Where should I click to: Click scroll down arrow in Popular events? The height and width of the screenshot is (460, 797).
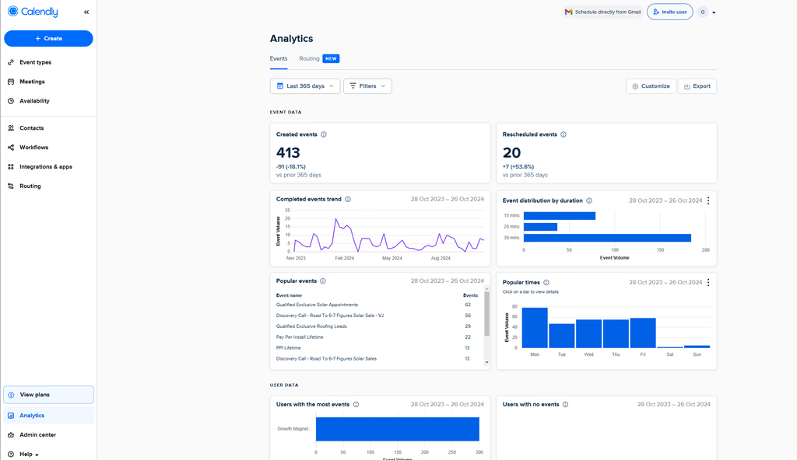(x=486, y=363)
